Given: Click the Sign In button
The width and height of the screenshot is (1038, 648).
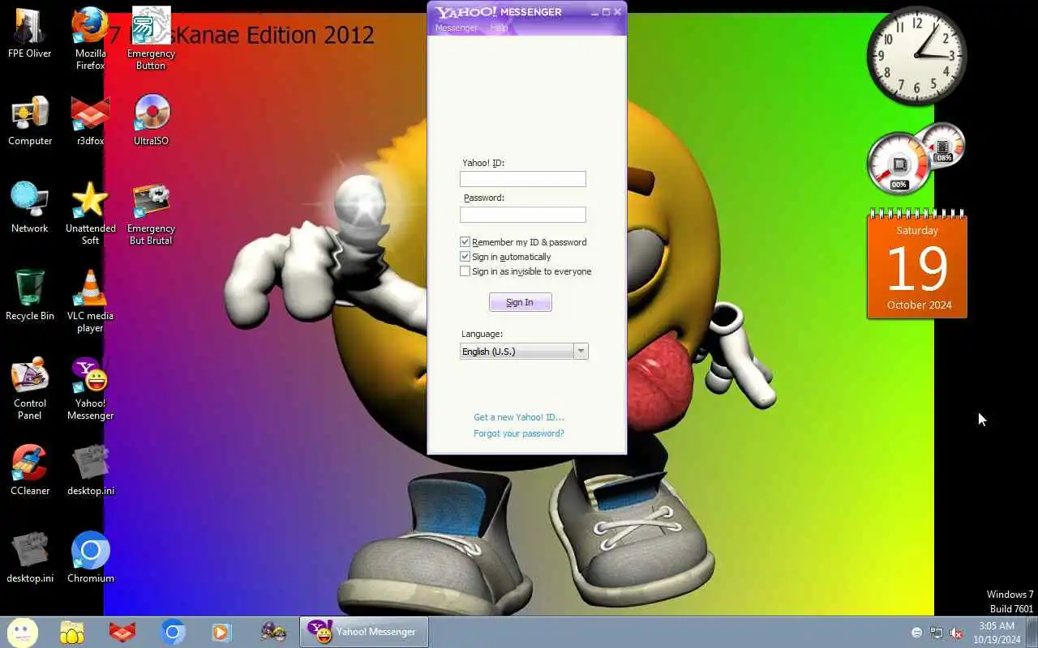Looking at the screenshot, I should (x=520, y=302).
